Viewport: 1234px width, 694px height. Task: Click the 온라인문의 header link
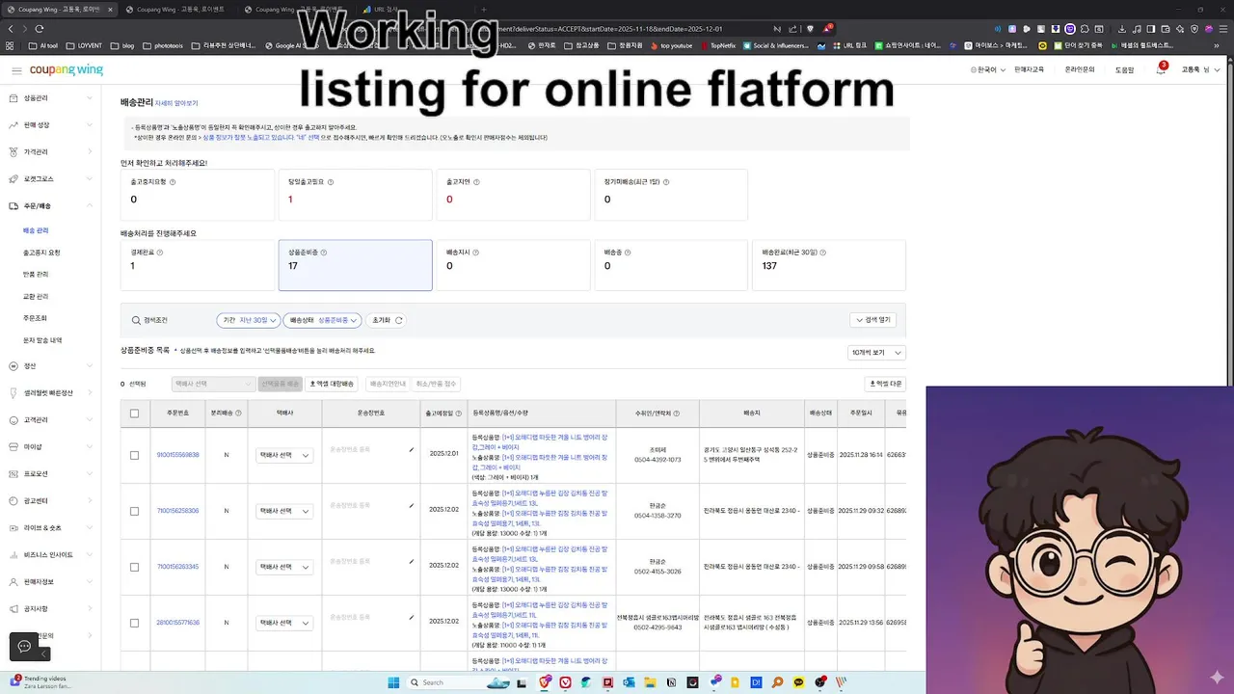(1080, 70)
